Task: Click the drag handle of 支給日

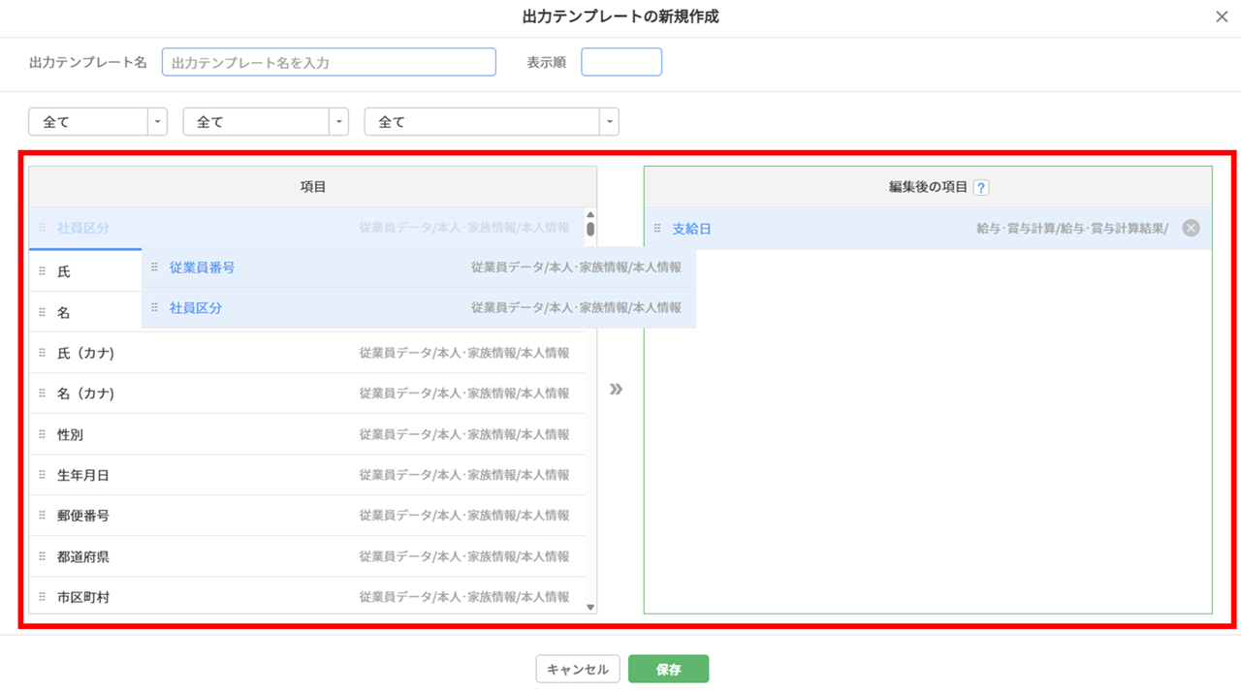Action: click(x=657, y=229)
